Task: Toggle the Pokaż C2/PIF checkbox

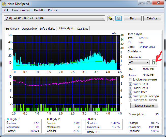Action: [x=130, y=88]
